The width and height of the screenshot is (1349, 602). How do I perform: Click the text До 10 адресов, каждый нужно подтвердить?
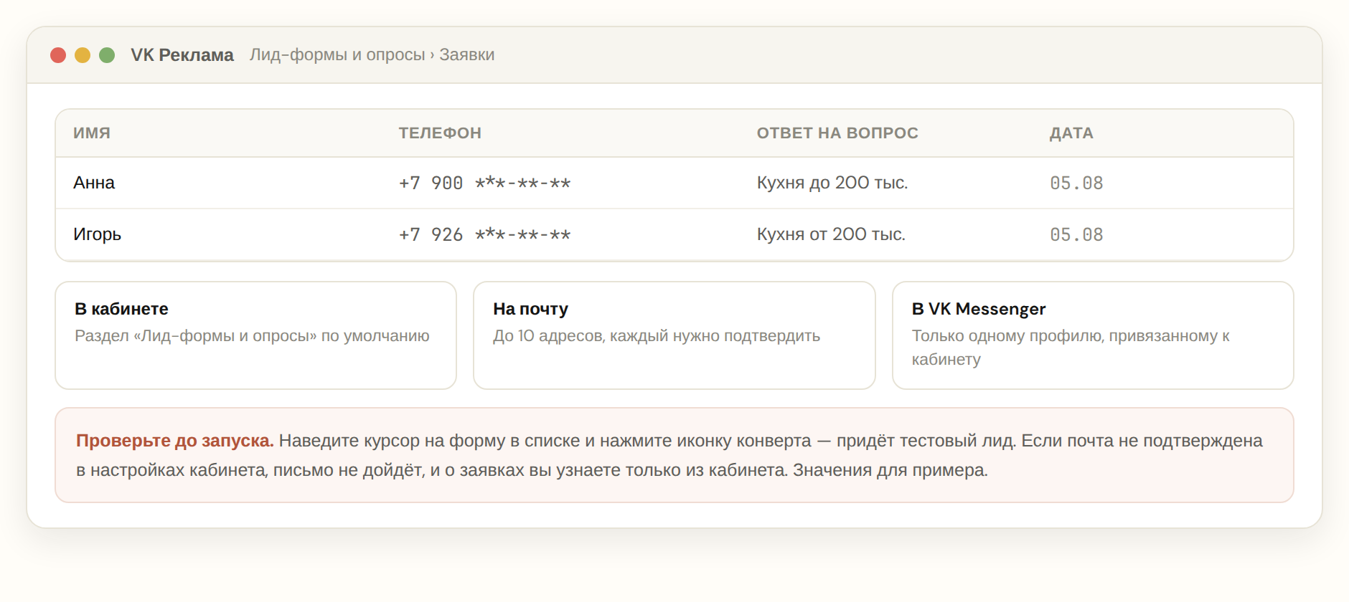click(657, 336)
